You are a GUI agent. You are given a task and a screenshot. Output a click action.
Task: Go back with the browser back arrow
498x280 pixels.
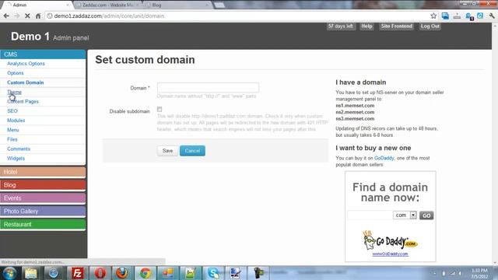(6, 16)
